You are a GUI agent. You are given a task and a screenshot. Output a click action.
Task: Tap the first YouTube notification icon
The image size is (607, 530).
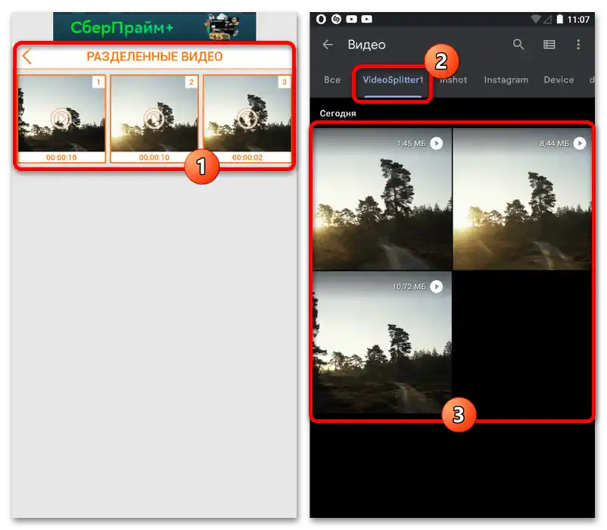click(351, 19)
